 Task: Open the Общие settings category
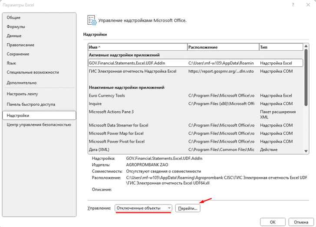tap(13, 17)
